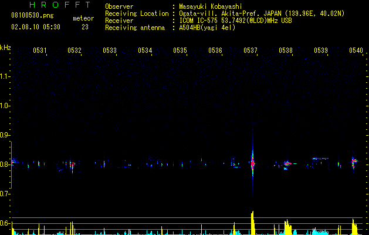
Task: Click the 0538 time marker
Action: (286, 51)
